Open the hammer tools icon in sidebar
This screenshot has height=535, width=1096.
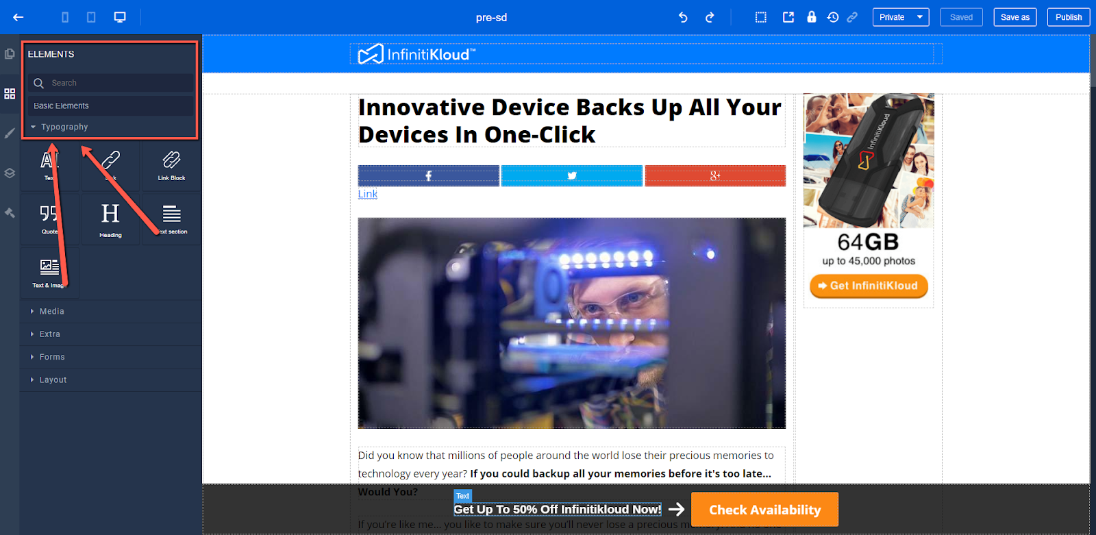click(10, 213)
